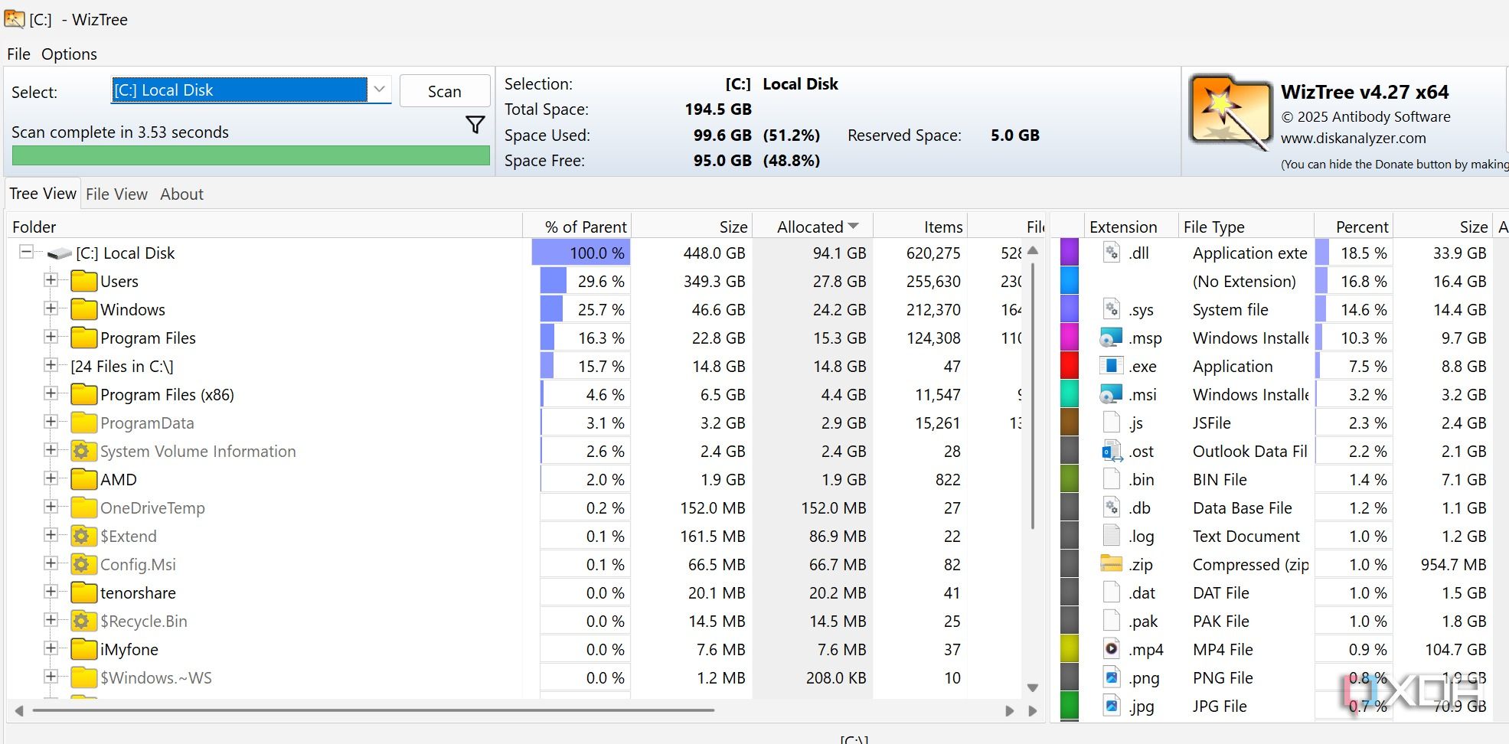The height and width of the screenshot is (744, 1509).
Task: Click the horizontal scrollbar right arrow
Action: (1010, 711)
